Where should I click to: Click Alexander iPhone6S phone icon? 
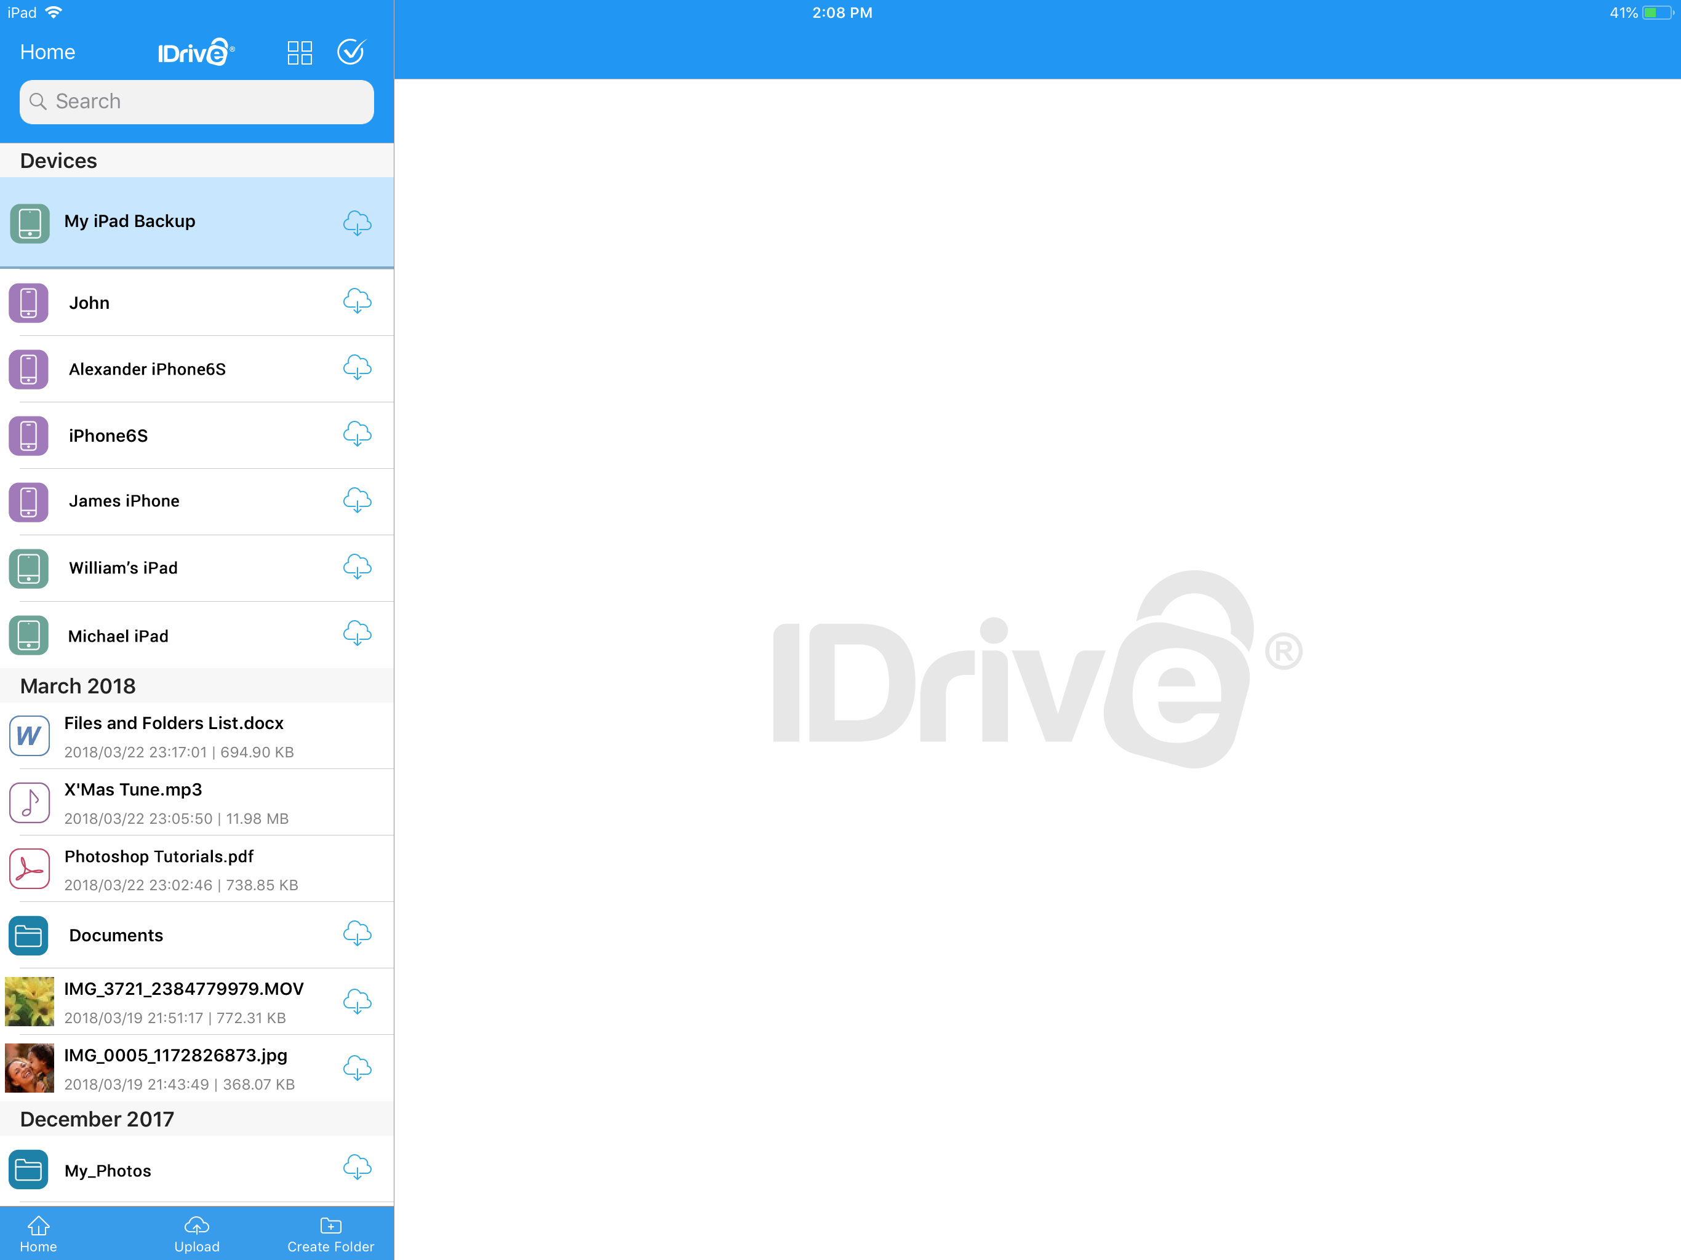click(29, 369)
